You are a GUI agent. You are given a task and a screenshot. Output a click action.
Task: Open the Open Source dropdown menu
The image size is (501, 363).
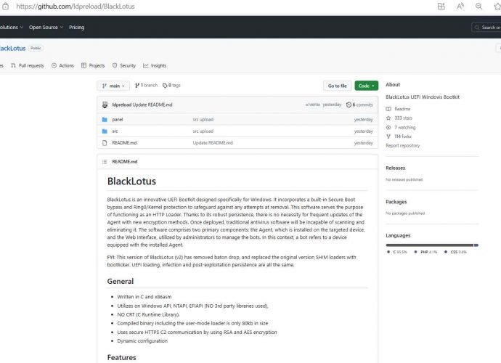click(x=46, y=28)
